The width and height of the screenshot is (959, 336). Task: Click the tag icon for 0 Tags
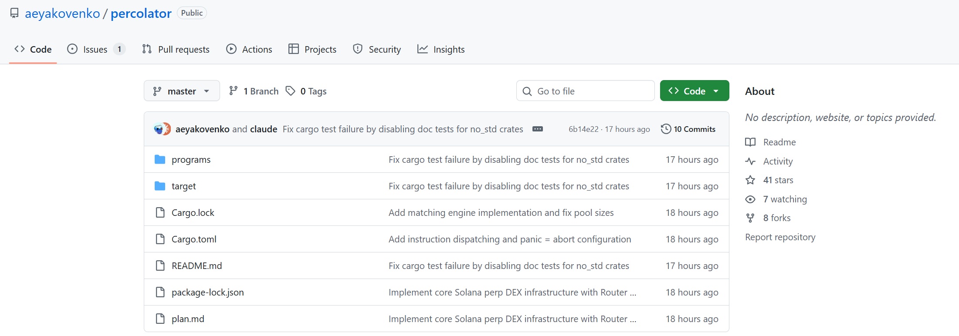290,91
